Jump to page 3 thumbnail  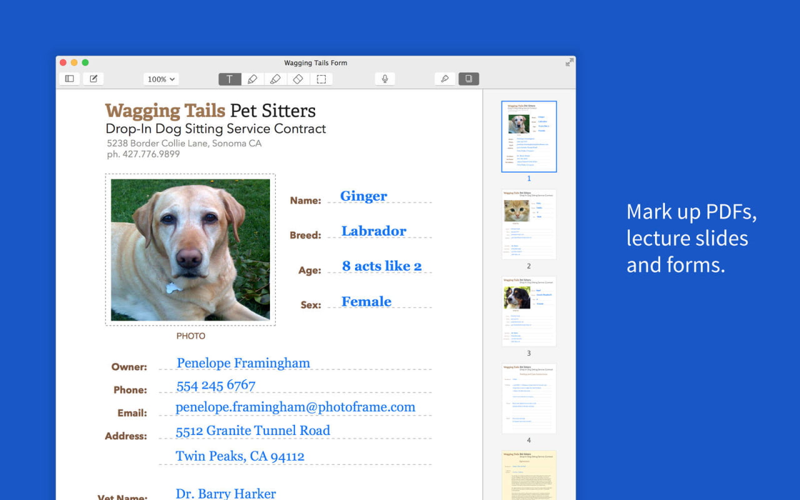point(529,311)
